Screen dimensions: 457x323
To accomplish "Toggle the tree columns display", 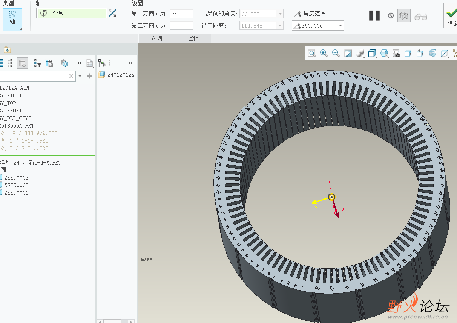I will click(22, 63).
